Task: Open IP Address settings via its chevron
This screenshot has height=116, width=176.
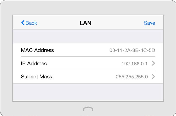Action: [x=154, y=63]
